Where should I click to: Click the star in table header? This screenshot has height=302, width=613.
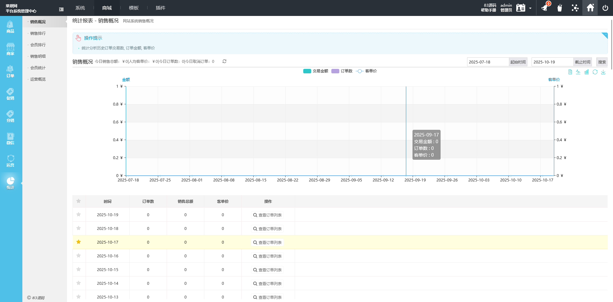[x=79, y=201]
